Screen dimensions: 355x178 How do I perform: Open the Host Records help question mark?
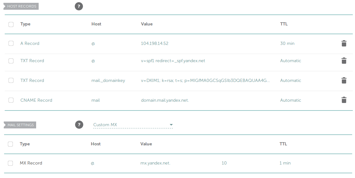tap(79, 6)
